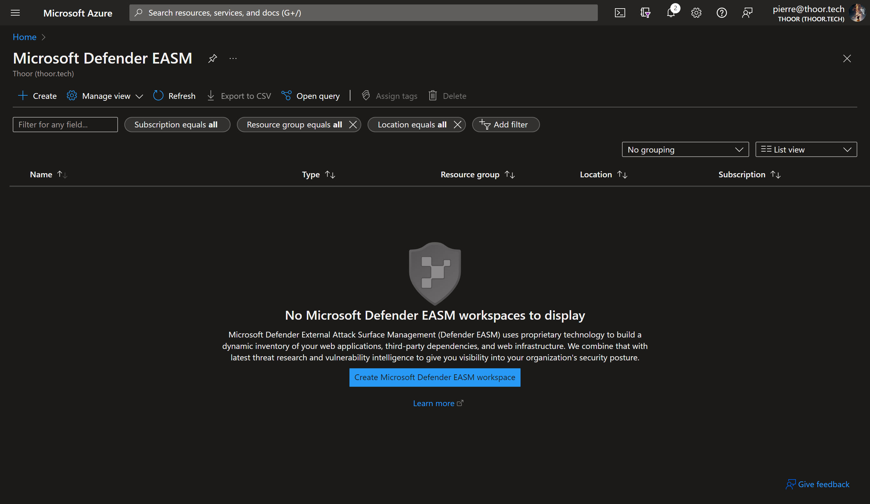Expand the Manage view dropdown

105,96
